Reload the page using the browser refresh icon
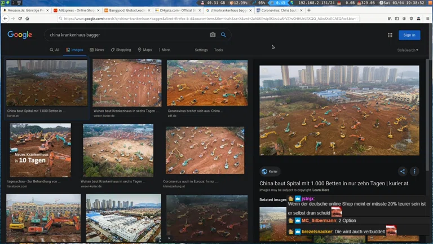This screenshot has height=244, width=433. pos(20,19)
